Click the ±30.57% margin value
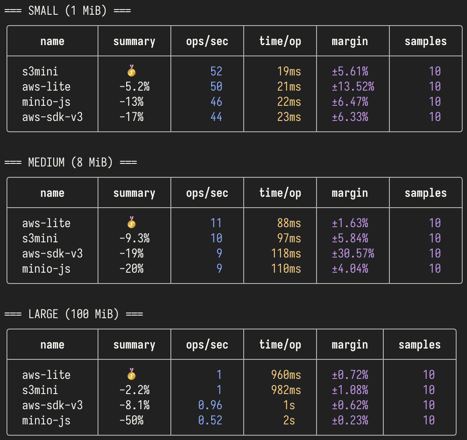This screenshot has height=440, width=467. (x=353, y=254)
